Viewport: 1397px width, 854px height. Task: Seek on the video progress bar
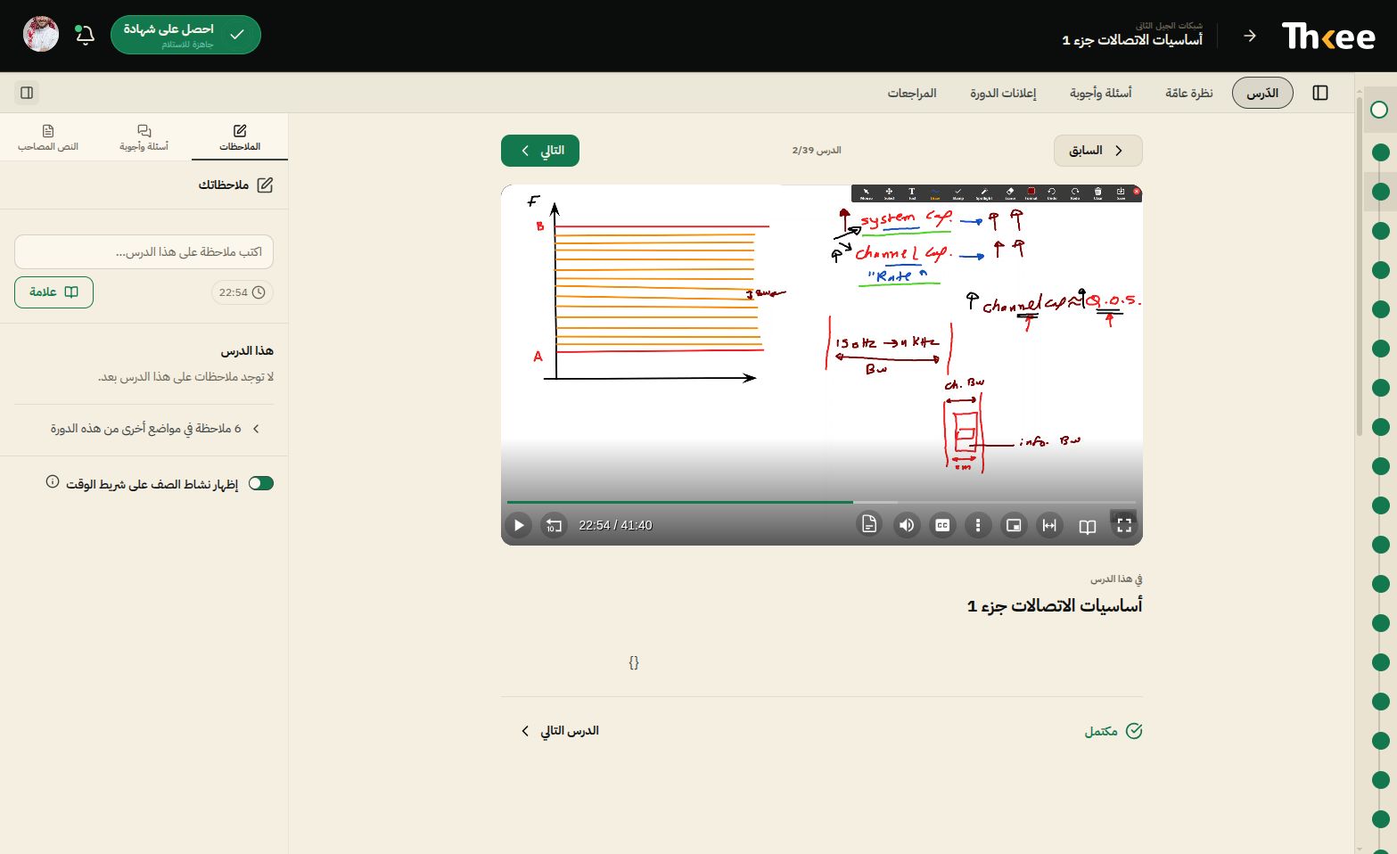821,502
